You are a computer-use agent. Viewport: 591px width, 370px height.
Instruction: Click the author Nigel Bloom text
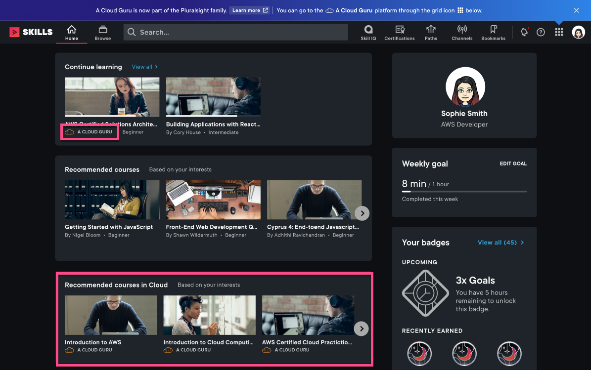coord(87,235)
